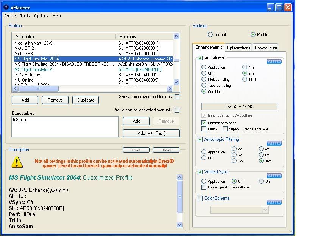Click the Application column header
Image resolution: width=318 pixels, height=236 pixels.
[x=64, y=36]
